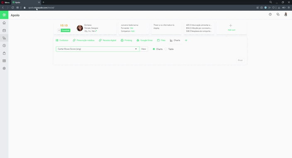Click the blue ad-blocker shield icon
This screenshot has width=292, height=158.
tap(265, 7)
